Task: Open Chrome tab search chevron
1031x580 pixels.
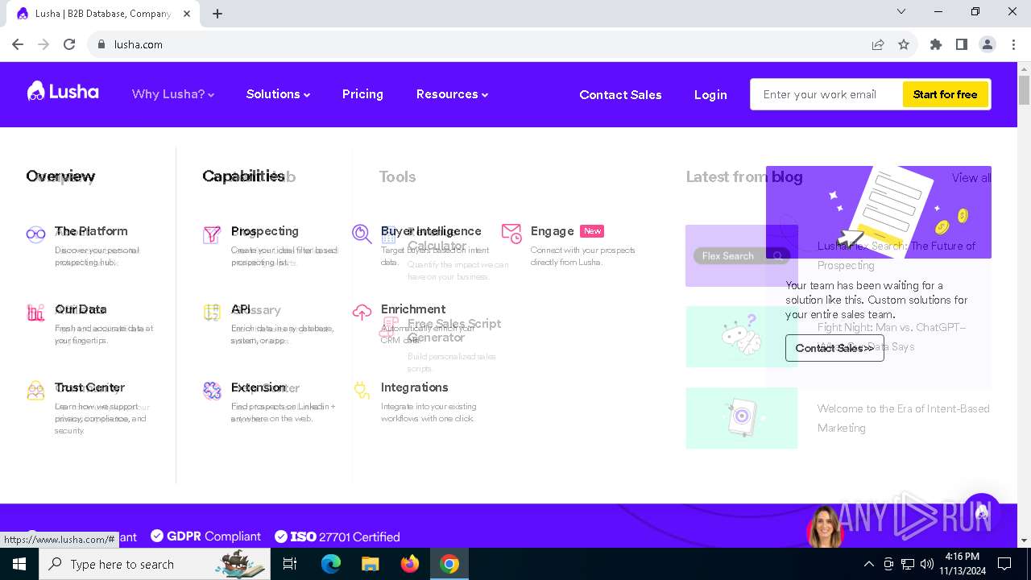Action: pos(901,12)
